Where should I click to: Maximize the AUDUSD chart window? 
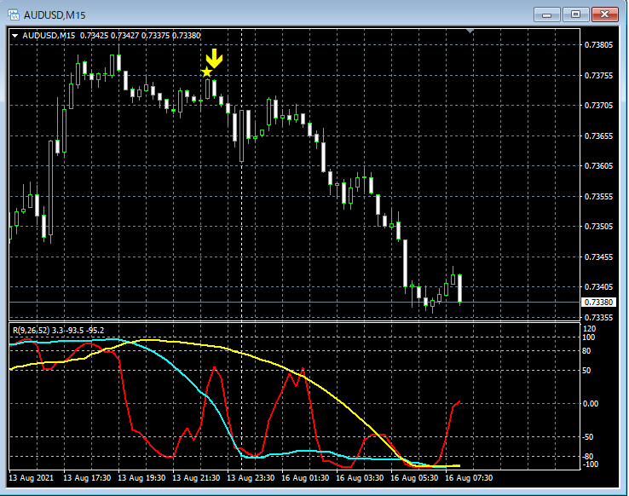coord(577,14)
